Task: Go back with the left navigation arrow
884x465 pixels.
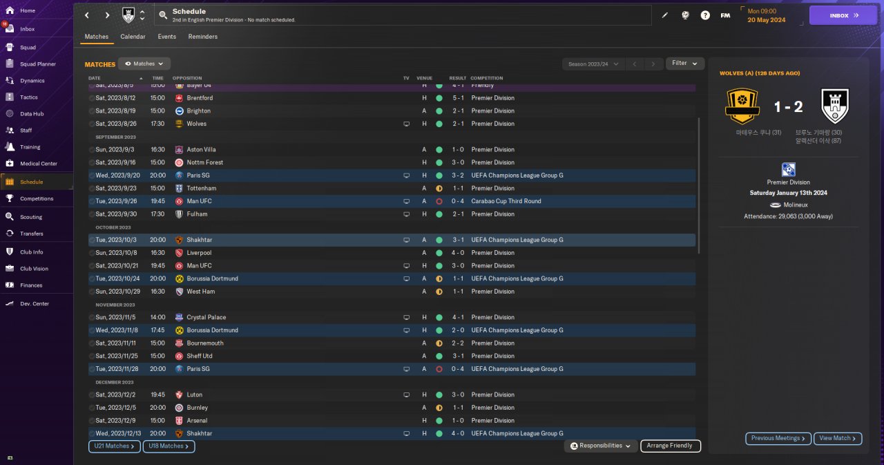Action: (87, 15)
